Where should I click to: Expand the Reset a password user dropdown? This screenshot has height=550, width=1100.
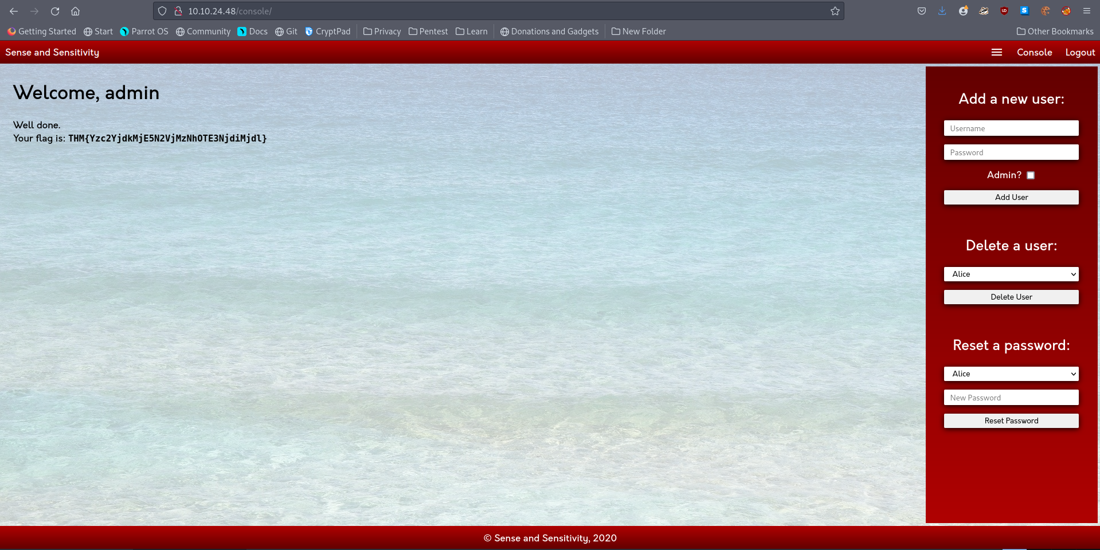(1011, 374)
